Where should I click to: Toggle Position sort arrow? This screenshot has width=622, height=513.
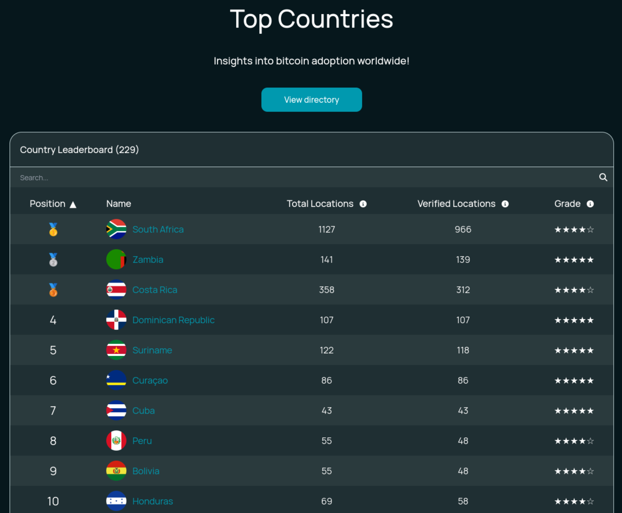tap(73, 204)
